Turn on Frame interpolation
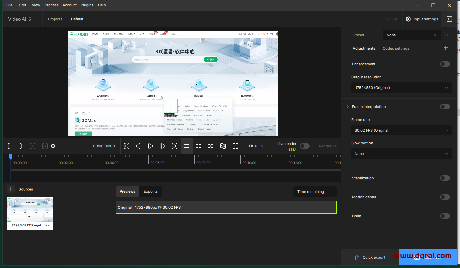This screenshot has width=460, height=268. (x=445, y=107)
